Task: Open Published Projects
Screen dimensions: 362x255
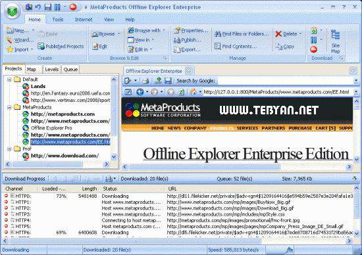Action: [61, 47]
